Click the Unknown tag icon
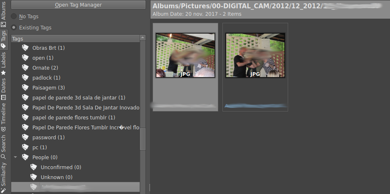The width and height of the screenshot is (390, 194). coord(34,177)
